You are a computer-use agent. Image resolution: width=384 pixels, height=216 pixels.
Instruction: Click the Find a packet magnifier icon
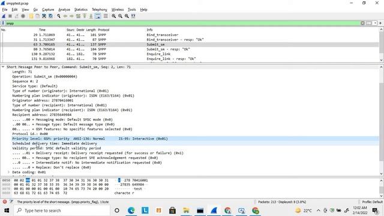(x=59, y=16)
